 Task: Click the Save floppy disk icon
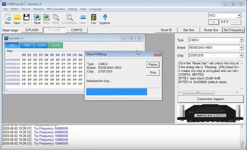(26, 19)
